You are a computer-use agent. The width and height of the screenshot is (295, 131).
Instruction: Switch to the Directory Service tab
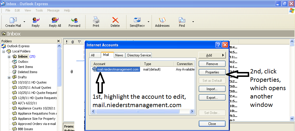click(139, 55)
